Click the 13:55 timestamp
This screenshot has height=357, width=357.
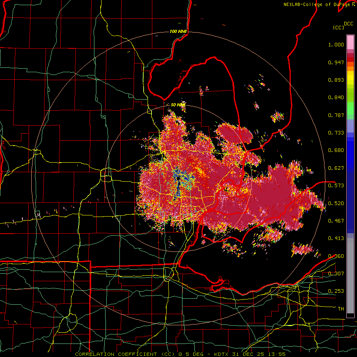tap(276, 354)
